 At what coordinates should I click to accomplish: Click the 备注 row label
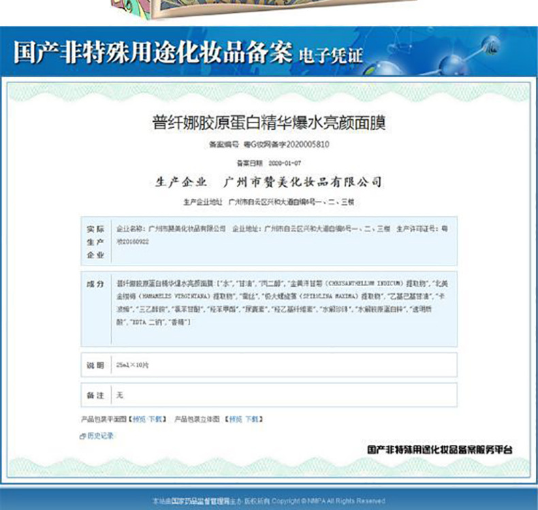[95, 396]
